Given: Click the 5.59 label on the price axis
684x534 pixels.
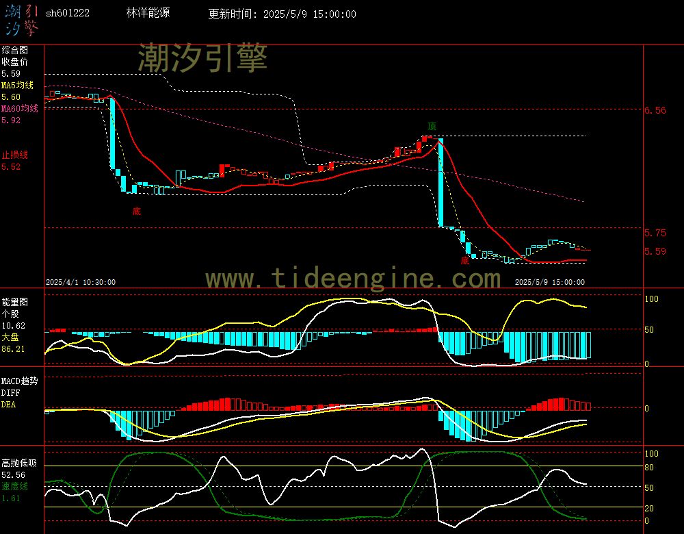Looking at the screenshot, I should tap(655, 251).
